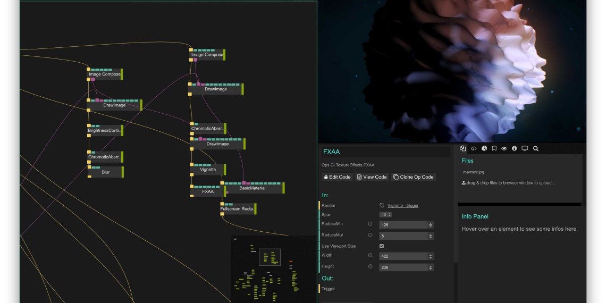Click the monitor screen icon
This screenshot has width=606, height=303.
click(x=525, y=149)
